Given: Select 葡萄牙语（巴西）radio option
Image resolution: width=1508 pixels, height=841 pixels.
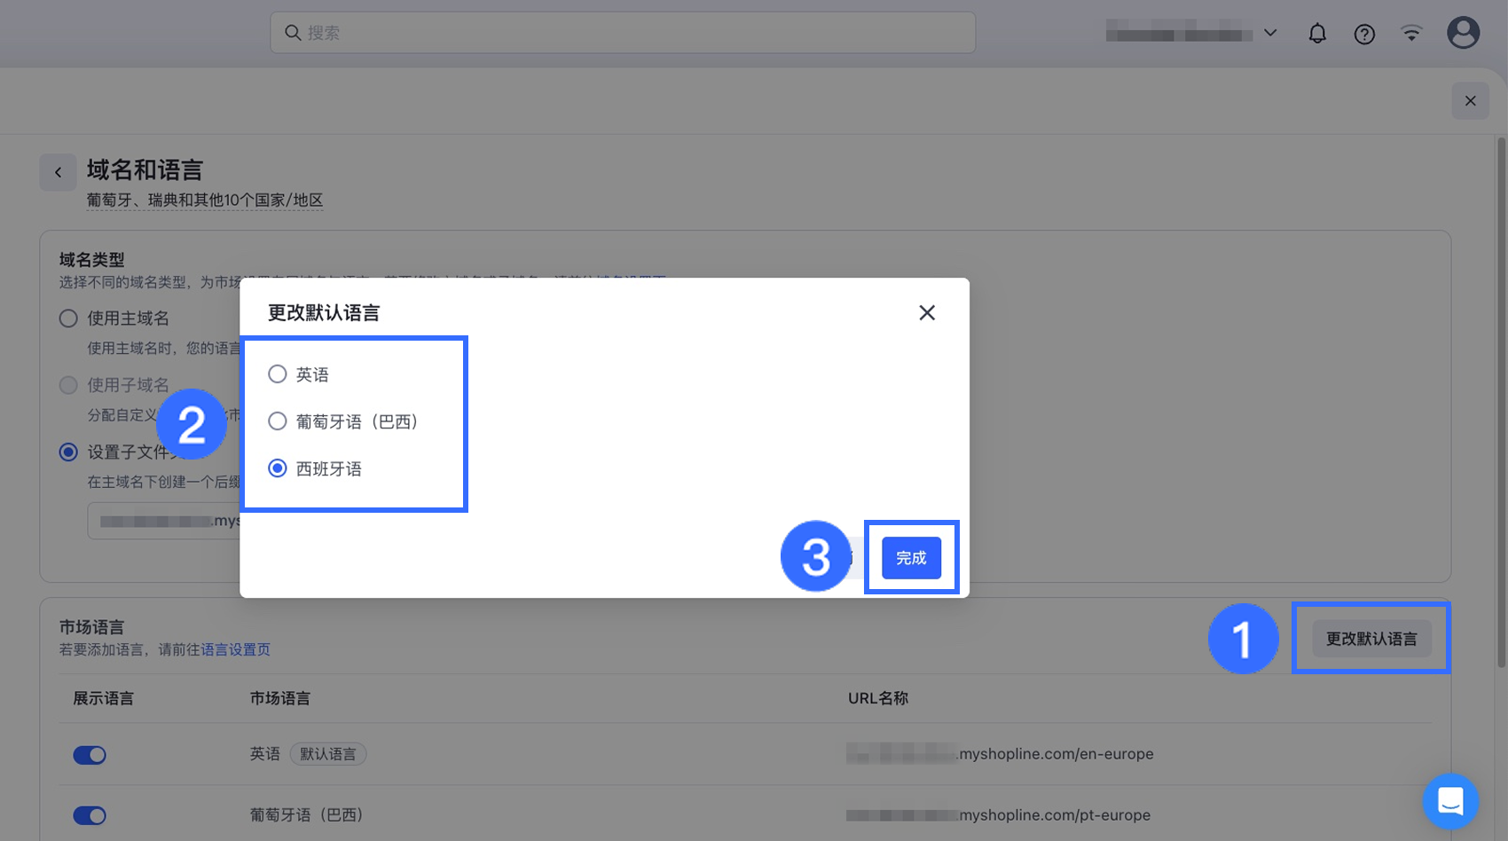Looking at the screenshot, I should tap(278, 421).
